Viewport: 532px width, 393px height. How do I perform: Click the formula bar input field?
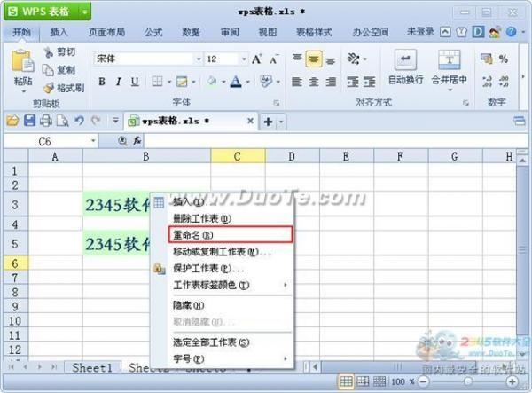[335, 140]
